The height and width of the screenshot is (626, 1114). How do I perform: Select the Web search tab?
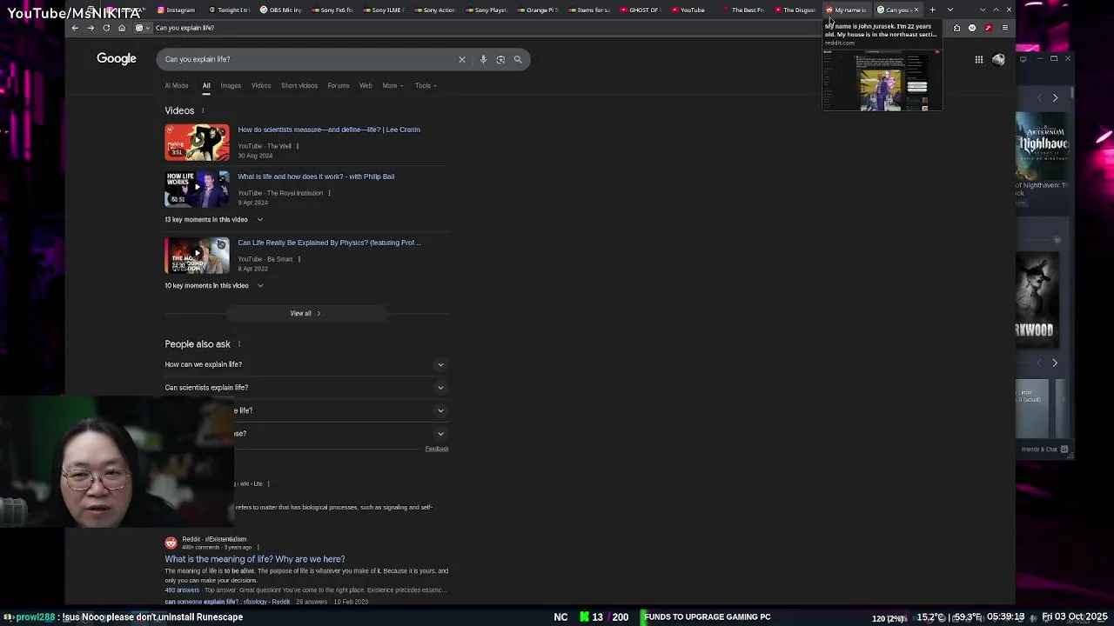point(366,85)
